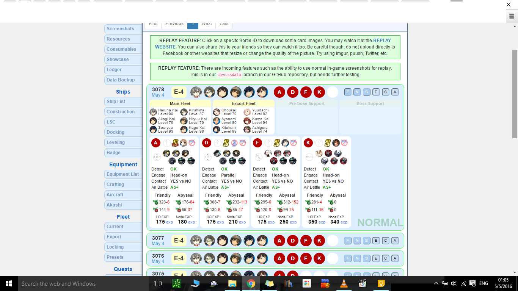The height and width of the screenshot is (291, 518).
Task: Toggle the A button on sortie 3077 row
Action: [395, 241]
